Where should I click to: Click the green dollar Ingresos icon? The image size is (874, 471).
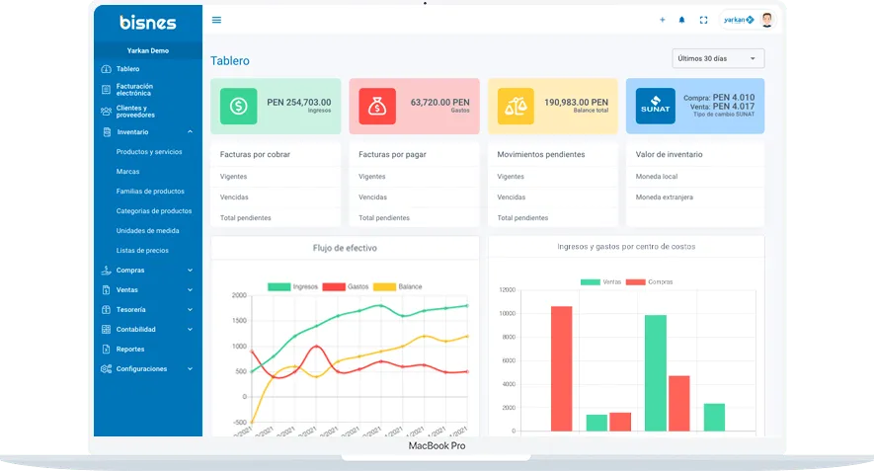(x=239, y=106)
